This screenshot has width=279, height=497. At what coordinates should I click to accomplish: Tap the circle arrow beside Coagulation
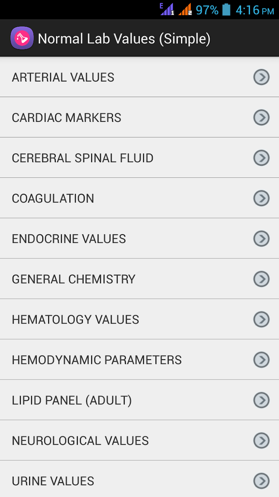pos(261,198)
